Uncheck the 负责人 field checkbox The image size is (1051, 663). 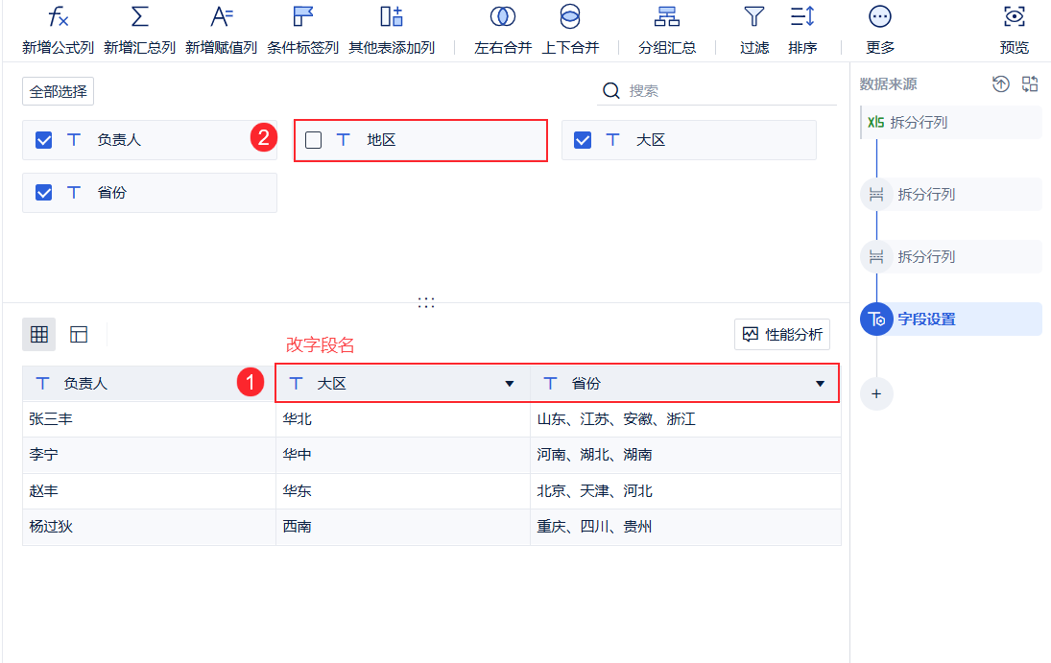(41, 140)
